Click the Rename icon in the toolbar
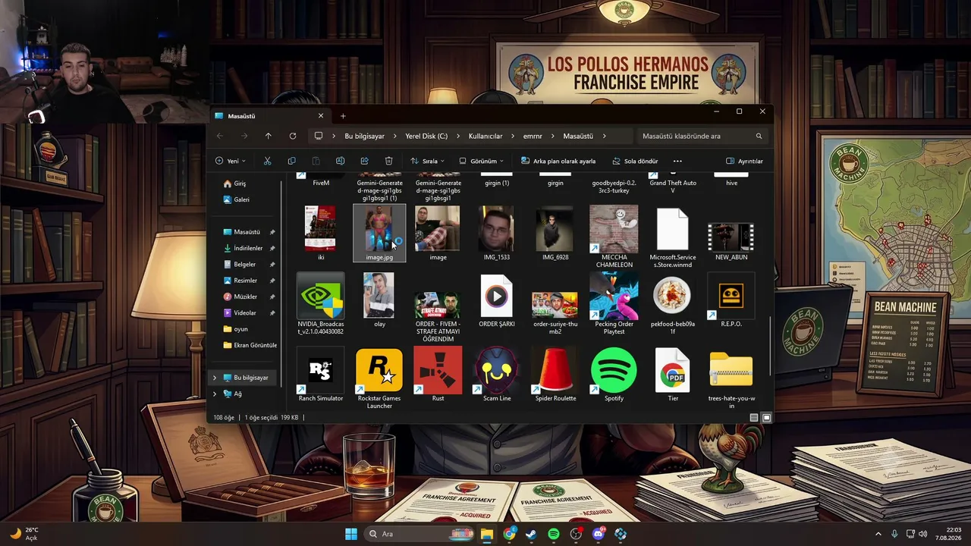 click(x=340, y=161)
